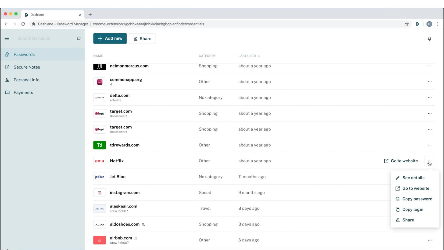Select Copy password menu item
Viewport: 444px width, 250px height.
coord(415,199)
